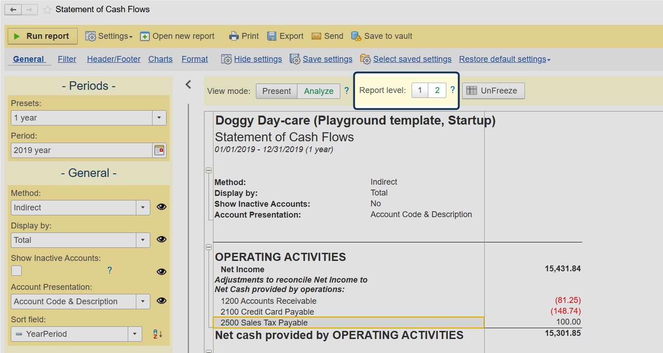Click the back navigation arrow
Screen dimensions: 663x353
coord(13,9)
